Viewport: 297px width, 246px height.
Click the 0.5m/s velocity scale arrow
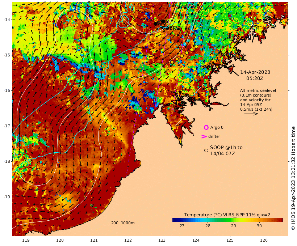(x=251, y=114)
